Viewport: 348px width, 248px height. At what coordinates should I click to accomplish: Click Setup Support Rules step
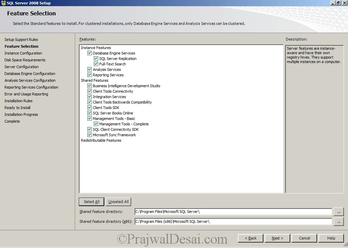(21, 40)
